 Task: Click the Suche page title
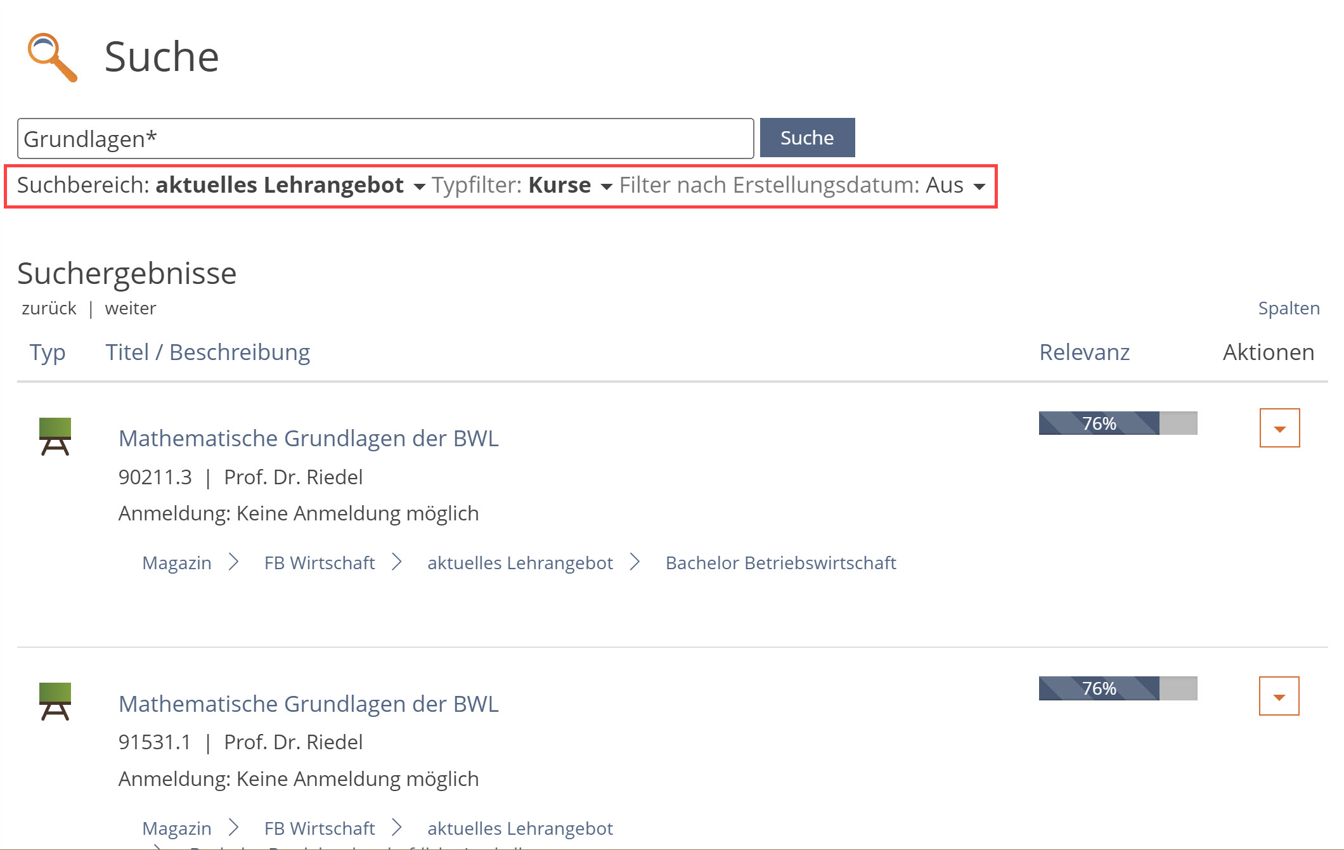pyautogui.click(x=162, y=57)
